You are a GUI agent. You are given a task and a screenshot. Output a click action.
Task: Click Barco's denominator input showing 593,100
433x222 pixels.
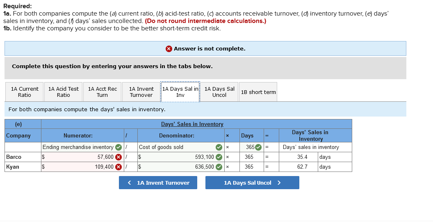pyautogui.click(x=180, y=157)
